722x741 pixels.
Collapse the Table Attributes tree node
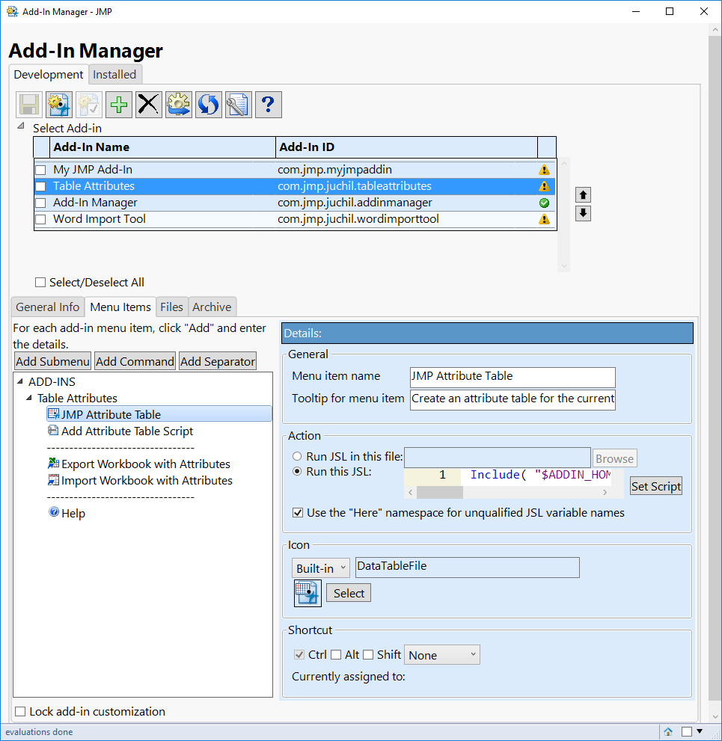(x=29, y=398)
